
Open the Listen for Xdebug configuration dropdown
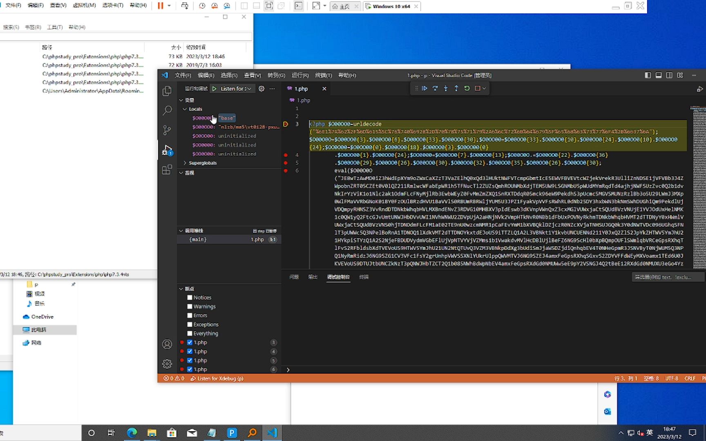[236, 89]
